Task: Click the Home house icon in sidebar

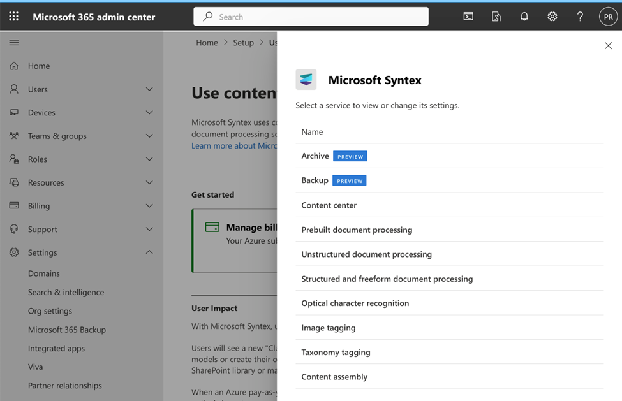Action: (x=14, y=66)
